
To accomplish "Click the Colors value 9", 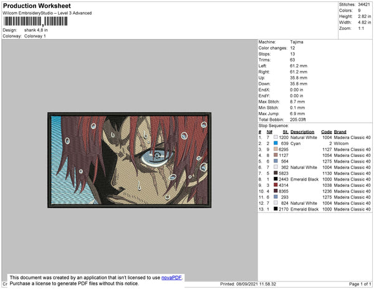I will (359, 11).
